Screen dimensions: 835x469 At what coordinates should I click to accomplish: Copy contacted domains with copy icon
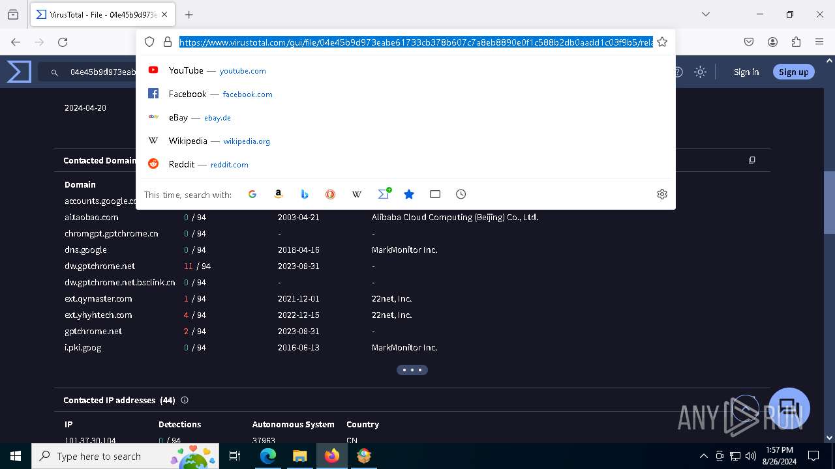(752, 160)
